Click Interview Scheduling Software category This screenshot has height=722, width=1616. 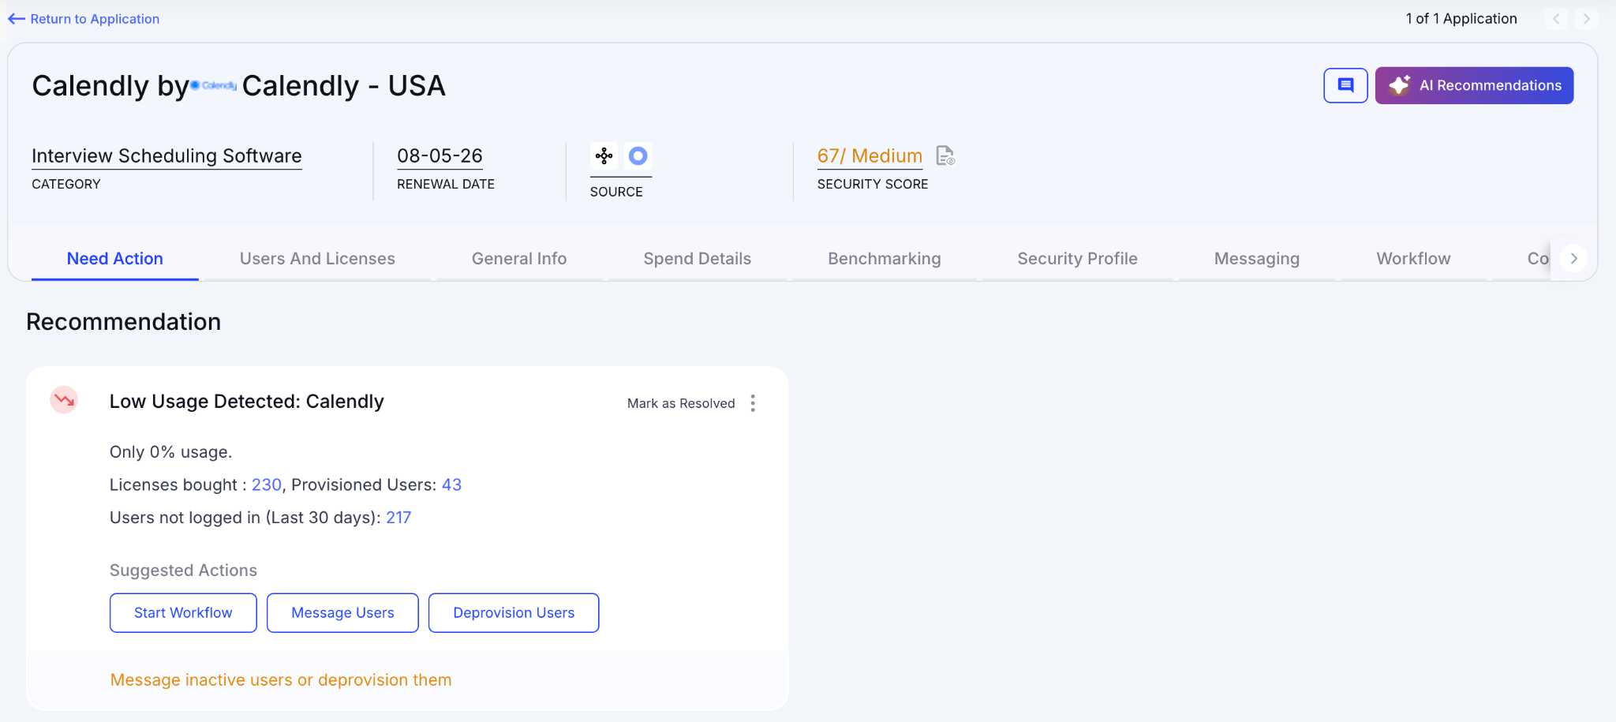pos(166,155)
